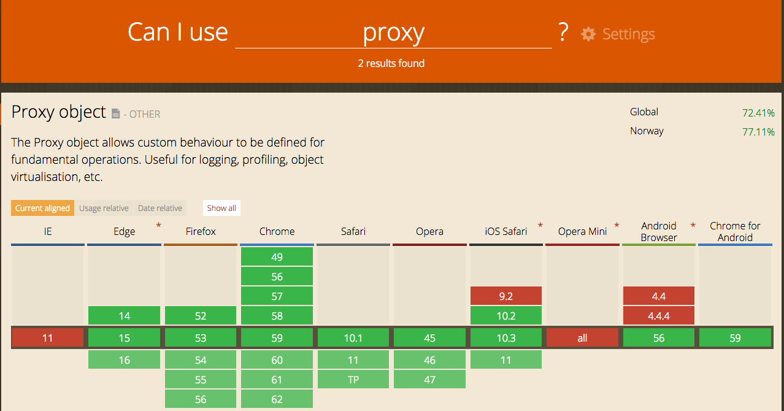Click the Chrome for Android column header

tap(735, 231)
